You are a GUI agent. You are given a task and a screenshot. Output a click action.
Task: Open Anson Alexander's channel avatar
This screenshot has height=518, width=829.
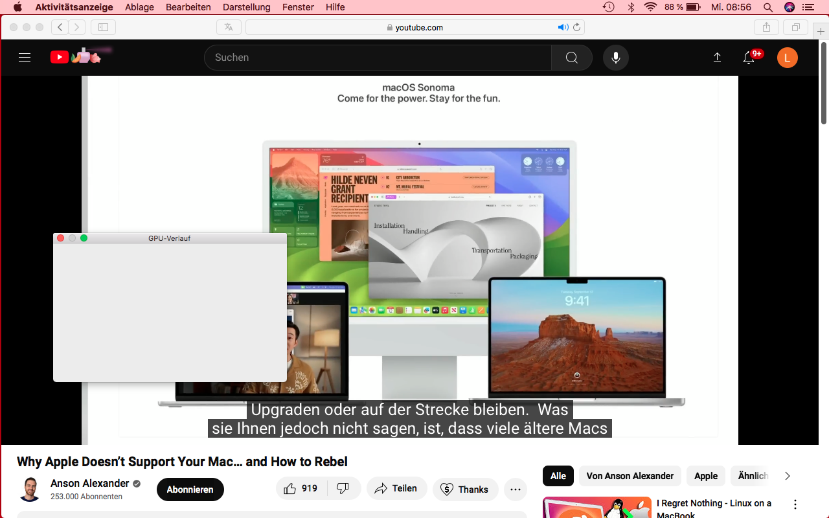pyautogui.click(x=30, y=490)
